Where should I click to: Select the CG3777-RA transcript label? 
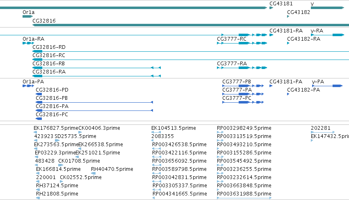232,64
